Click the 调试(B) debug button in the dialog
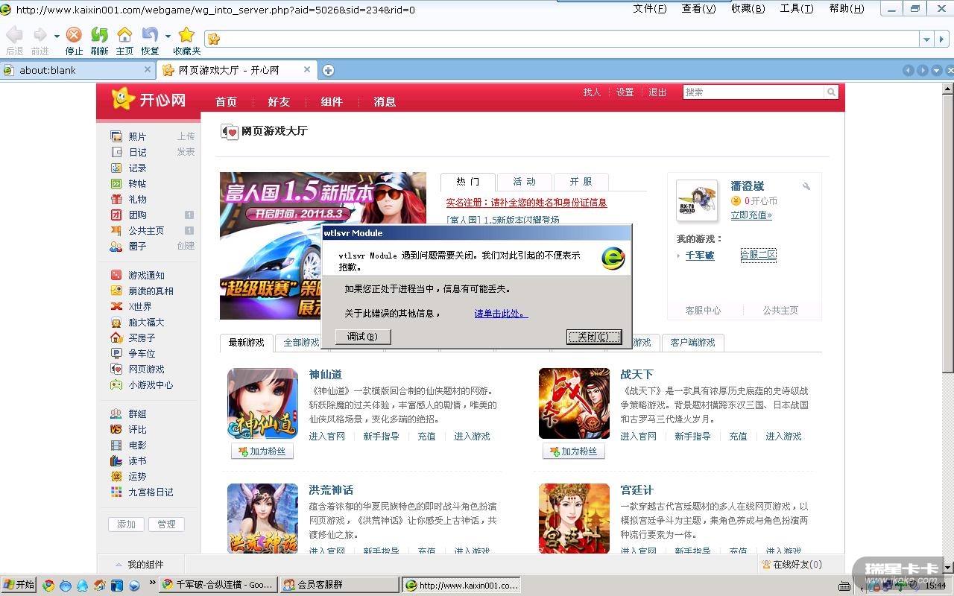Image resolution: width=954 pixels, height=596 pixels. click(363, 337)
